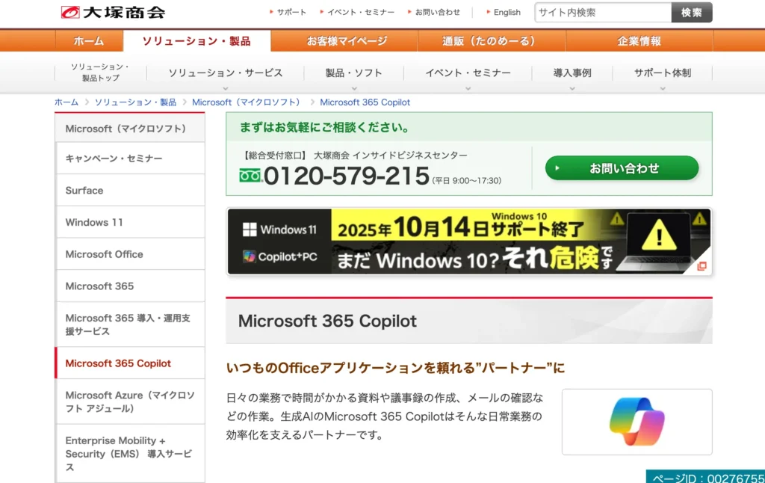Open Microsoft 365 導入・運用支援サービス sidebar item

[x=130, y=324]
